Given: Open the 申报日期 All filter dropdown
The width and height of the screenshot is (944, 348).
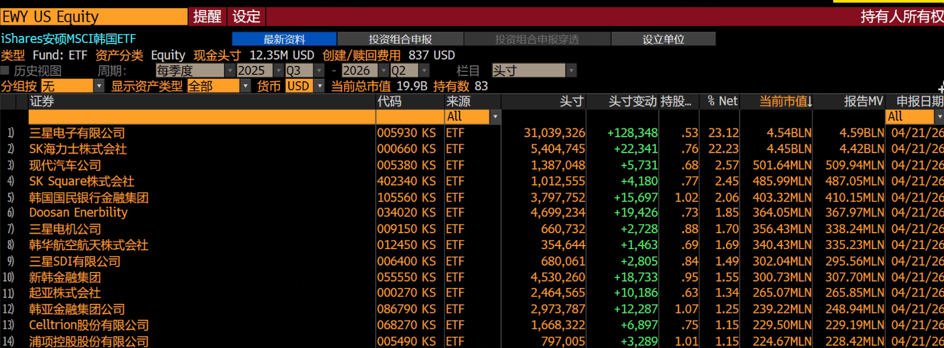Looking at the screenshot, I should [915, 117].
